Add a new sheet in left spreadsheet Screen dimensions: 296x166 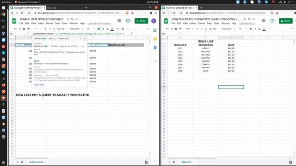[17, 162]
